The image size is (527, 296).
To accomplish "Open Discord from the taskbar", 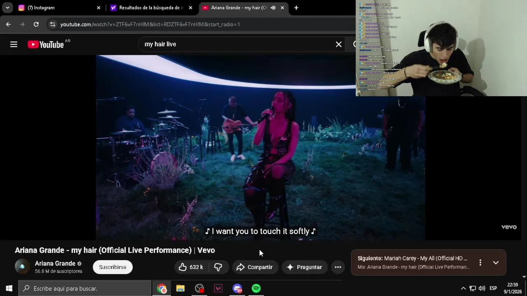I will pyautogui.click(x=237, y=289).
